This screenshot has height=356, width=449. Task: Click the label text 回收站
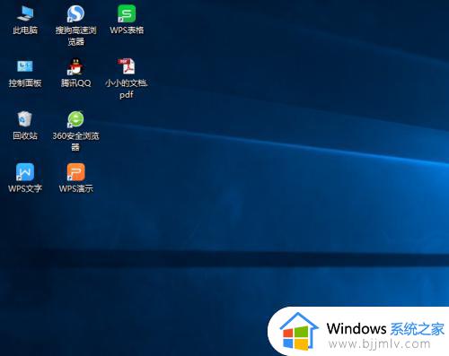tap(25, 135)
